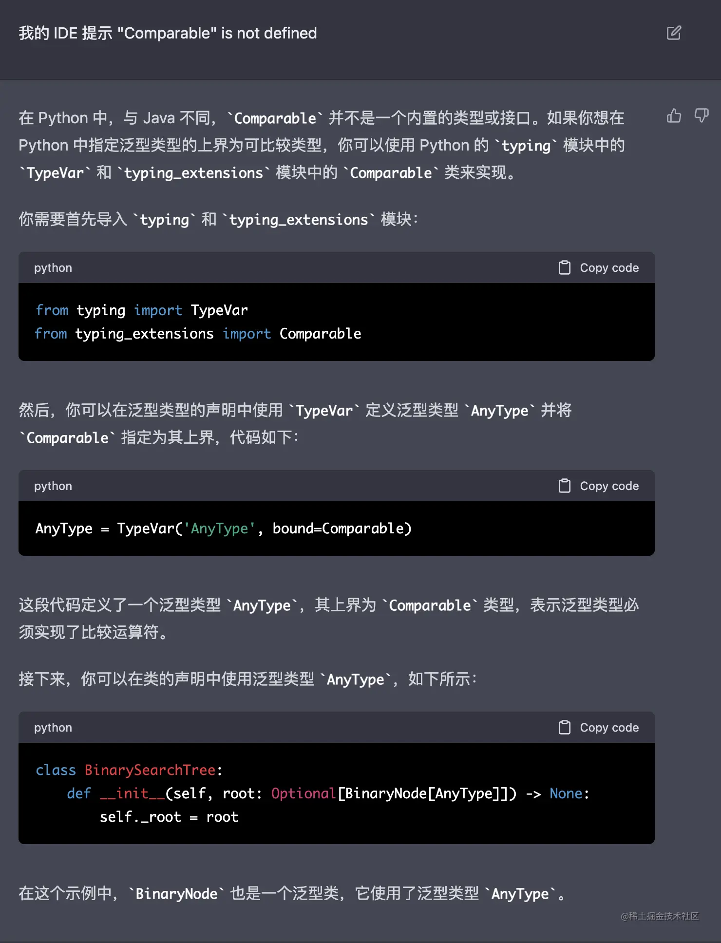The height and width of the screenshot is (943, 721).
Task: Click 'from typing import TypeVar' code line
Action: click(x=142, y=310)
